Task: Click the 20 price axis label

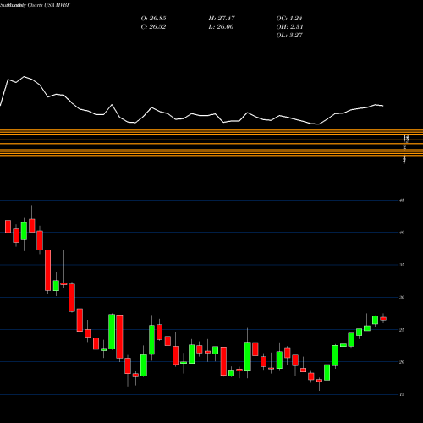Action: 402,362
